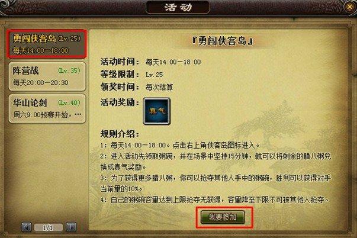
Task: Click the 领奖时间 每次结算 line
Action: pyautogui.click(x=137, y=87)
